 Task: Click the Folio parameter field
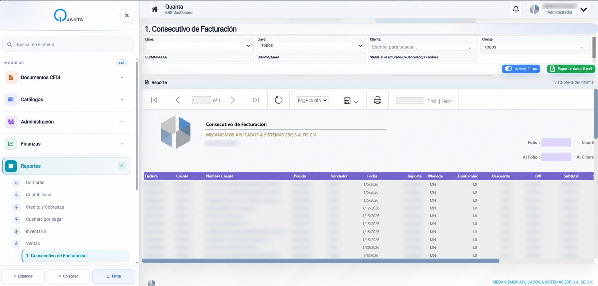click(556, 142)
